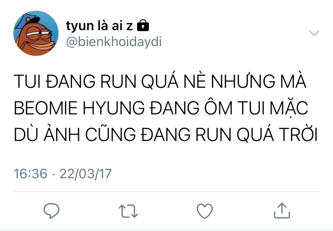This screenshot has height=231, width=333.
Task: Open the 'tyun là ai z' profile name
Action: pos(99,26)
